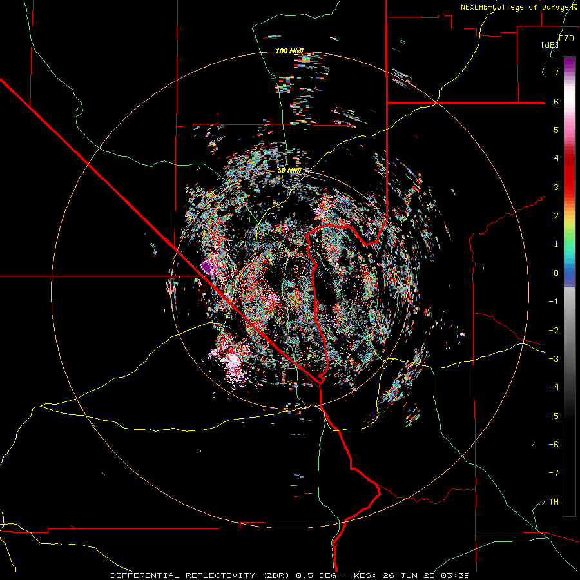This screenshot has width=580, height=580.
Task: Select the -7 value on the color scale
Action: pyautogui.click(x=554, y=473)
